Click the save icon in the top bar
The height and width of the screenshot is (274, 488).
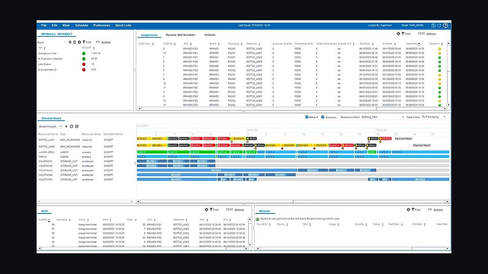coord(434,25)
